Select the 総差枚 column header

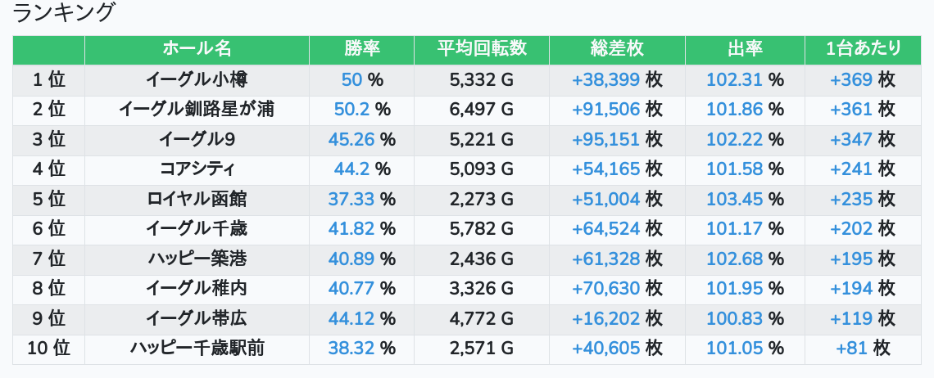point(617,49)
